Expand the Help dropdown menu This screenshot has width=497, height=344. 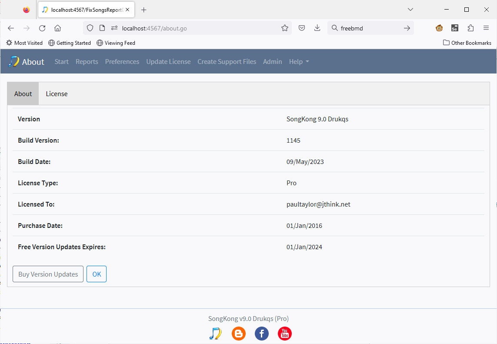click(299, 61)
